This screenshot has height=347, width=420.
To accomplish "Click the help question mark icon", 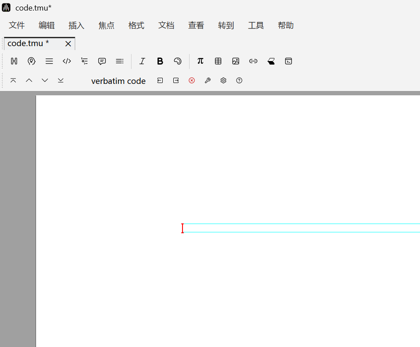I will (x=239, y=80).
